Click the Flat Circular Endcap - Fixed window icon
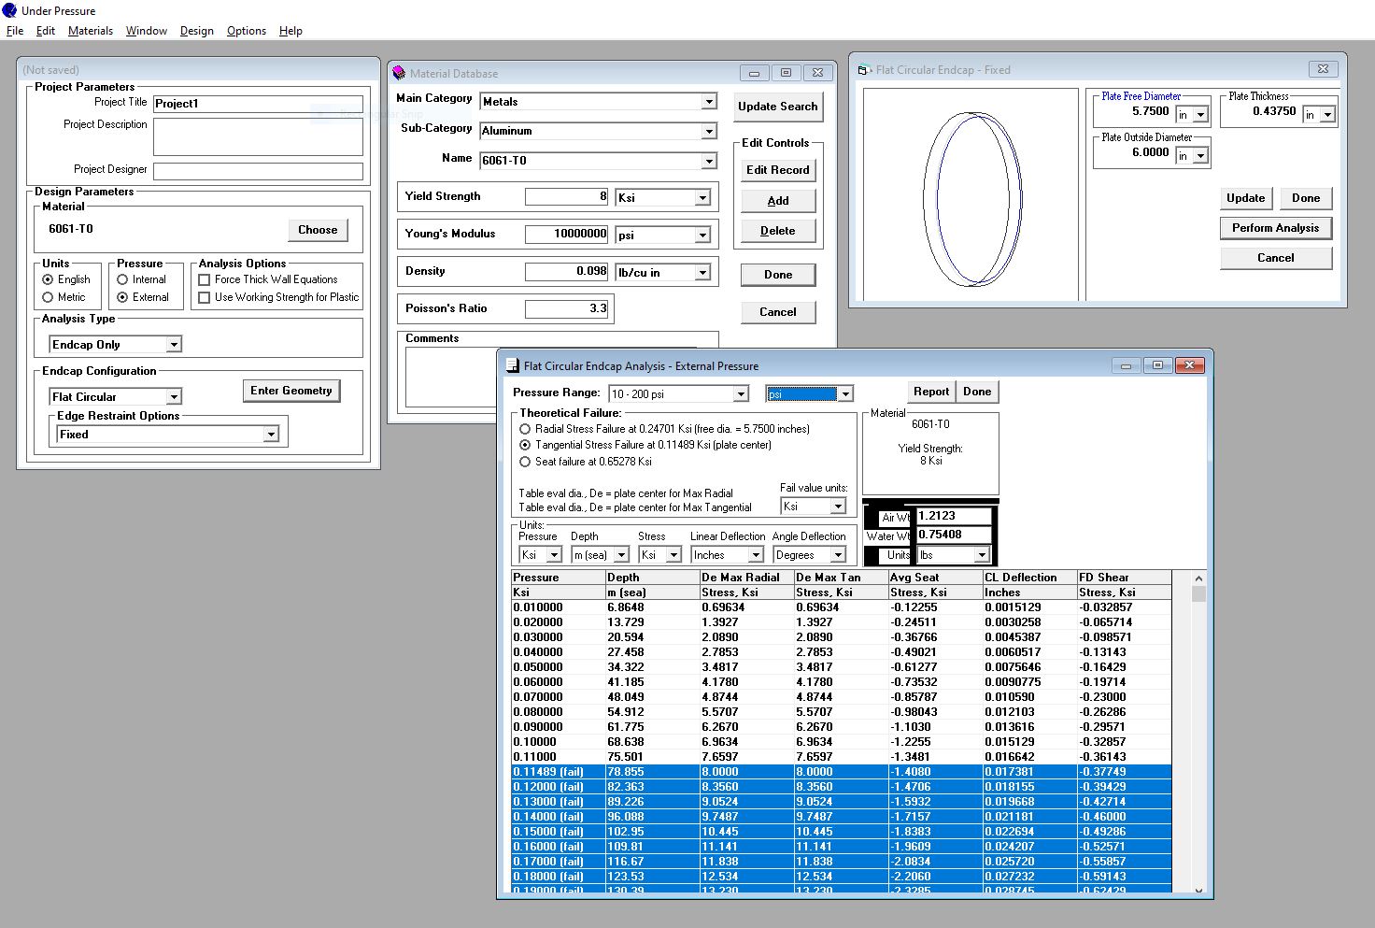The image size is (1375, 928). (864, 69)
